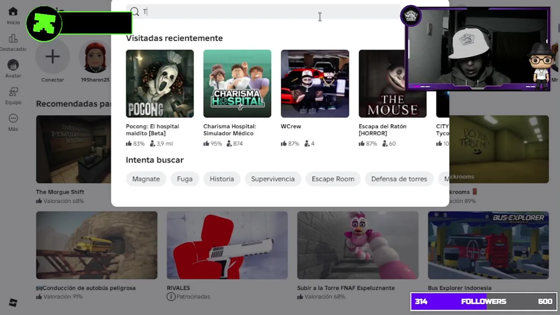560x315 pixels.
Task: Open the Backrooms game thumbnail
Action: 499,149
